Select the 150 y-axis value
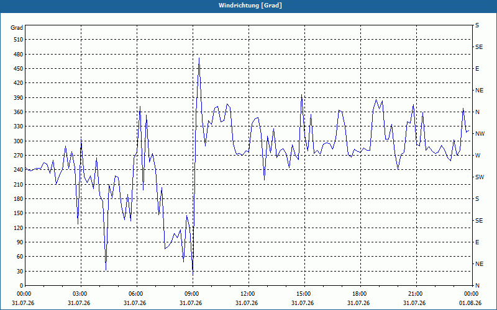The image size is (497, 310). pyautogui.click(x=19, y=213)
